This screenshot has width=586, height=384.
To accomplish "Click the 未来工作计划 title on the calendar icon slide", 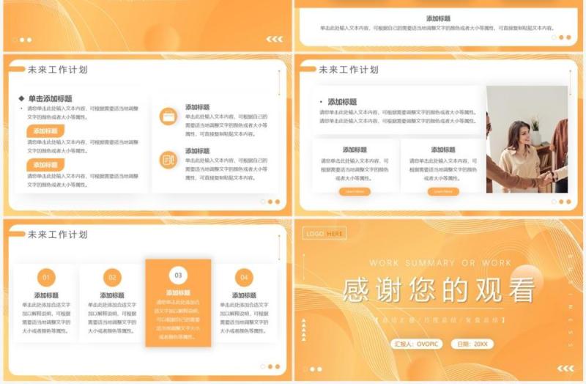I will click(58, 70).
